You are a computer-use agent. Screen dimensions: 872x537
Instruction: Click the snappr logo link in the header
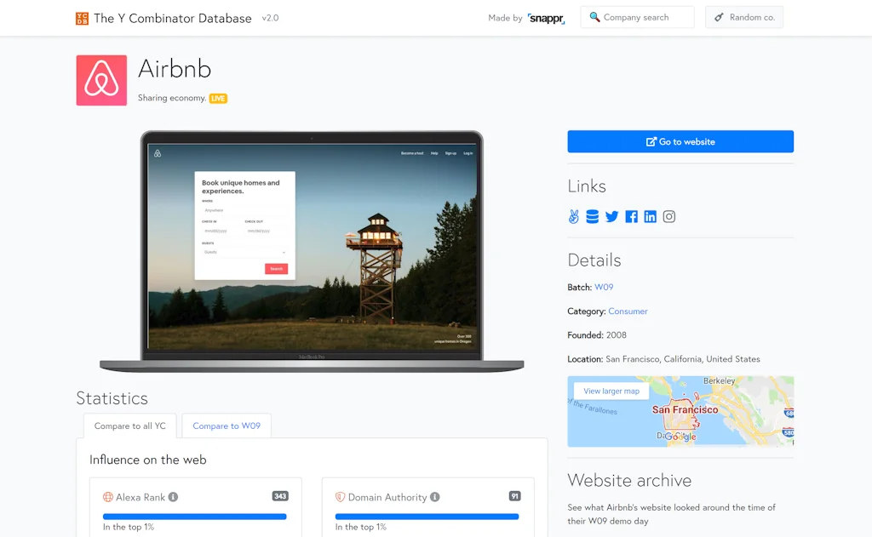pos(545,17)
